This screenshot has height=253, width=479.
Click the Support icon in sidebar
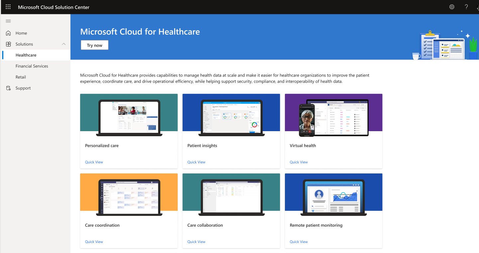coord(9,88)
